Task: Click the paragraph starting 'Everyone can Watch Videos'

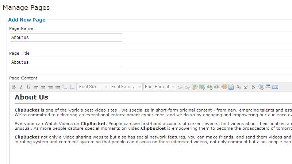Action: tap(153, 126)
